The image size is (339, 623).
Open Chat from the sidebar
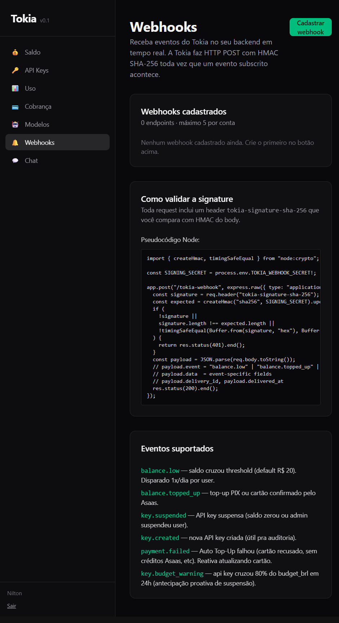(57, 160)
